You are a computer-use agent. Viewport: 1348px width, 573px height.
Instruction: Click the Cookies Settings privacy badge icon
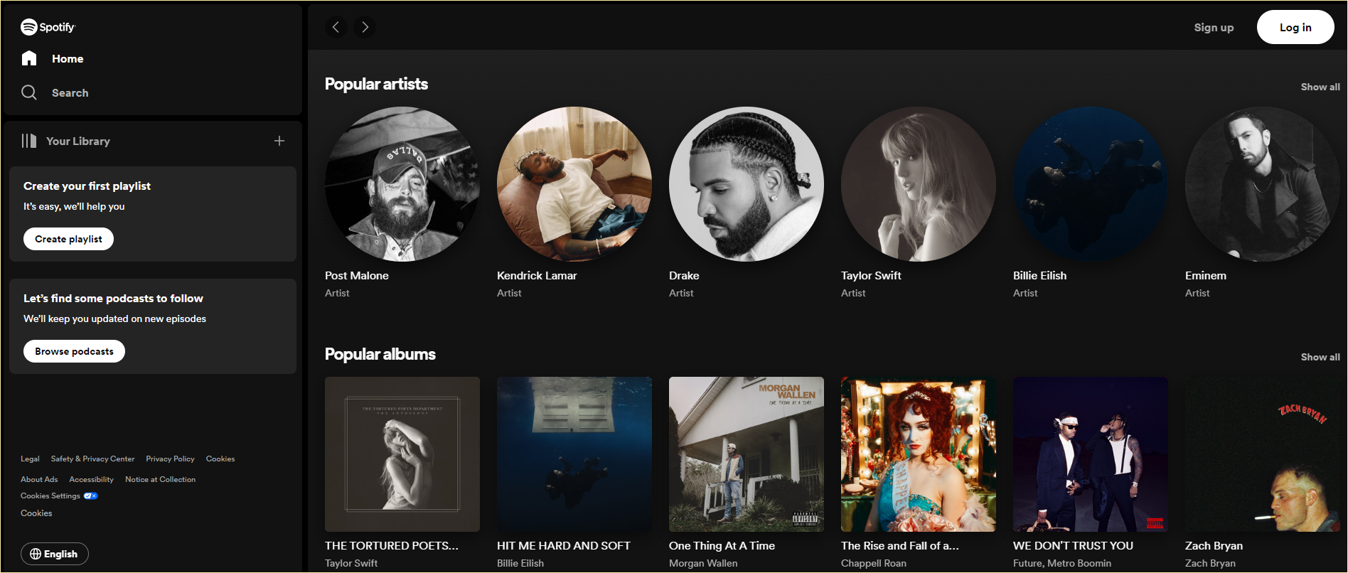[x=90, y=496]
